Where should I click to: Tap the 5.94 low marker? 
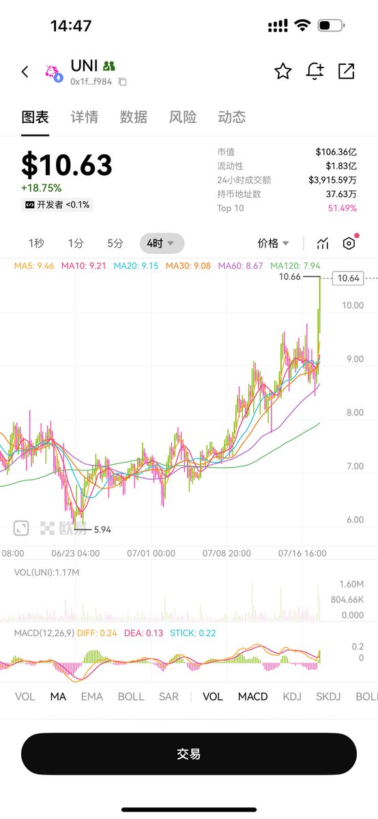pyautogui.click(x=102, y=529)
